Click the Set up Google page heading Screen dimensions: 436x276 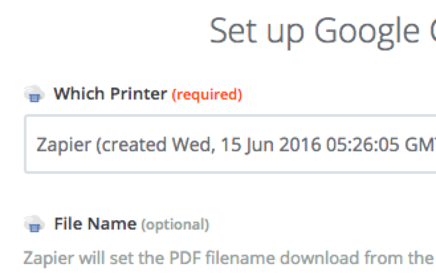323,32
